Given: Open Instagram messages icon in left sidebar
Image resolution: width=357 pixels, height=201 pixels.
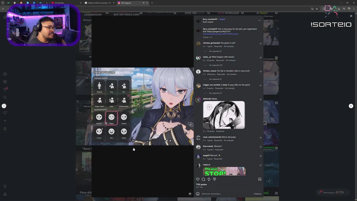Looking at the screenshot, I should 5,89.
